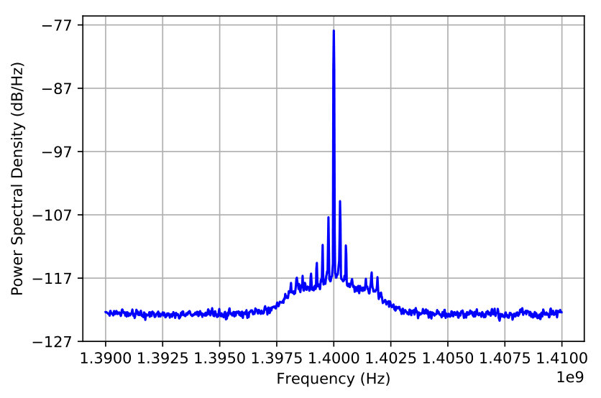The width and height of the screenshot is (601, 398).
Task: Click the 1.3925 x-axis tick label
Action: click(x=162, y=358)
